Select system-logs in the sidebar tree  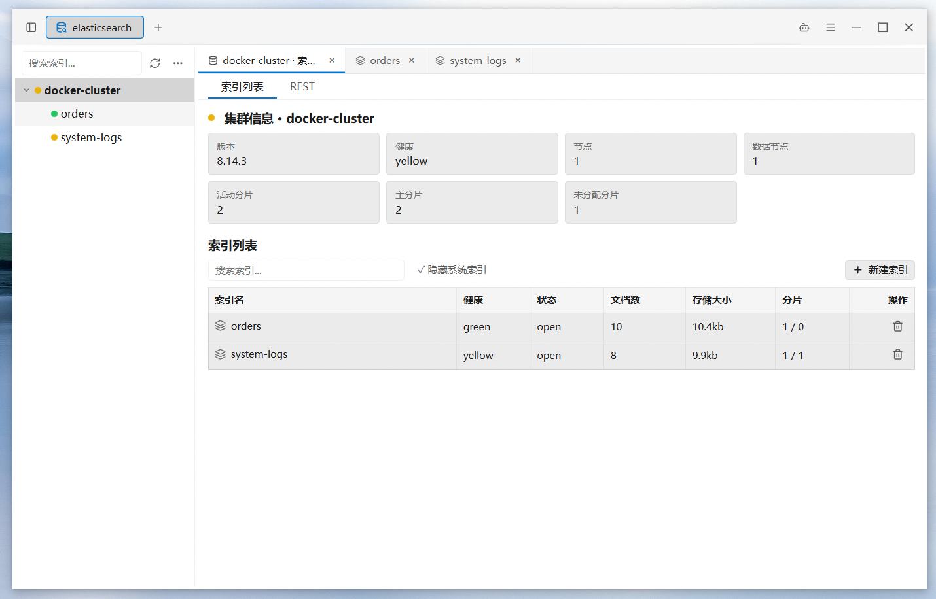pos(105,137)
